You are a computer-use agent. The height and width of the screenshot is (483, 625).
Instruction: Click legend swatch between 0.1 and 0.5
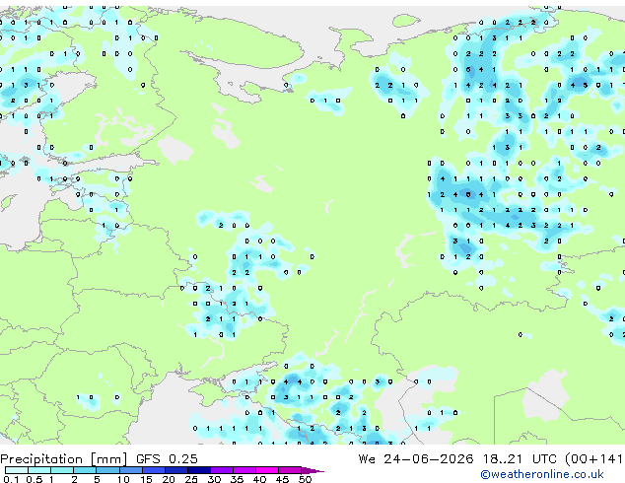click(x=17, y=470)
